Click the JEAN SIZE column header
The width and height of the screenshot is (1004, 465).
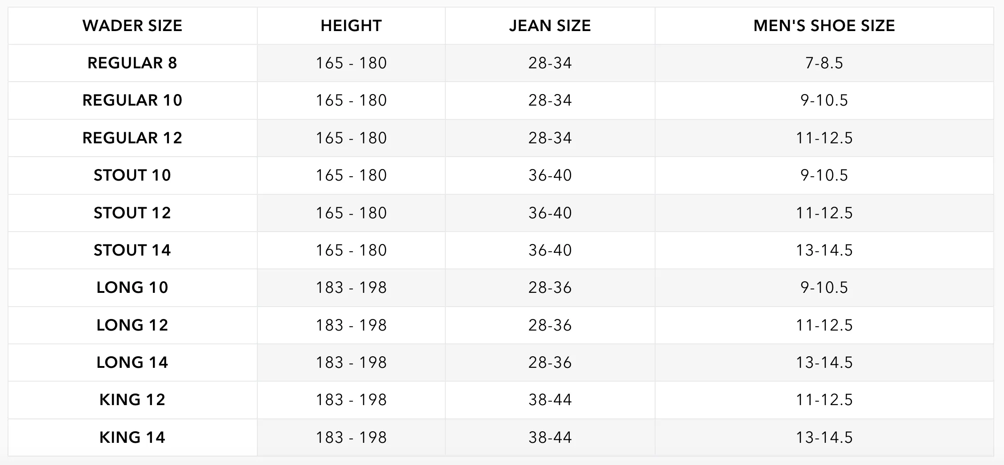pyautogui.click(x=550, y=26)
